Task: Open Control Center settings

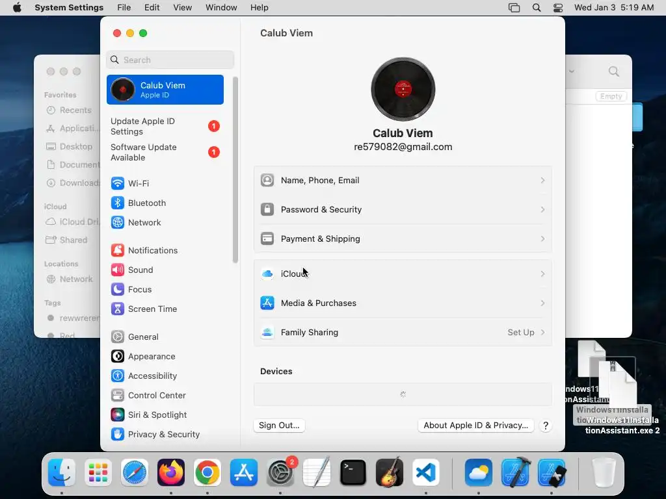Action: coord(148,396)
